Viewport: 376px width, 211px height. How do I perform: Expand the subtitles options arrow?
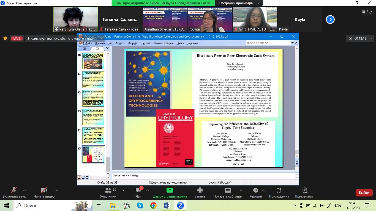[x=241, y=190]
